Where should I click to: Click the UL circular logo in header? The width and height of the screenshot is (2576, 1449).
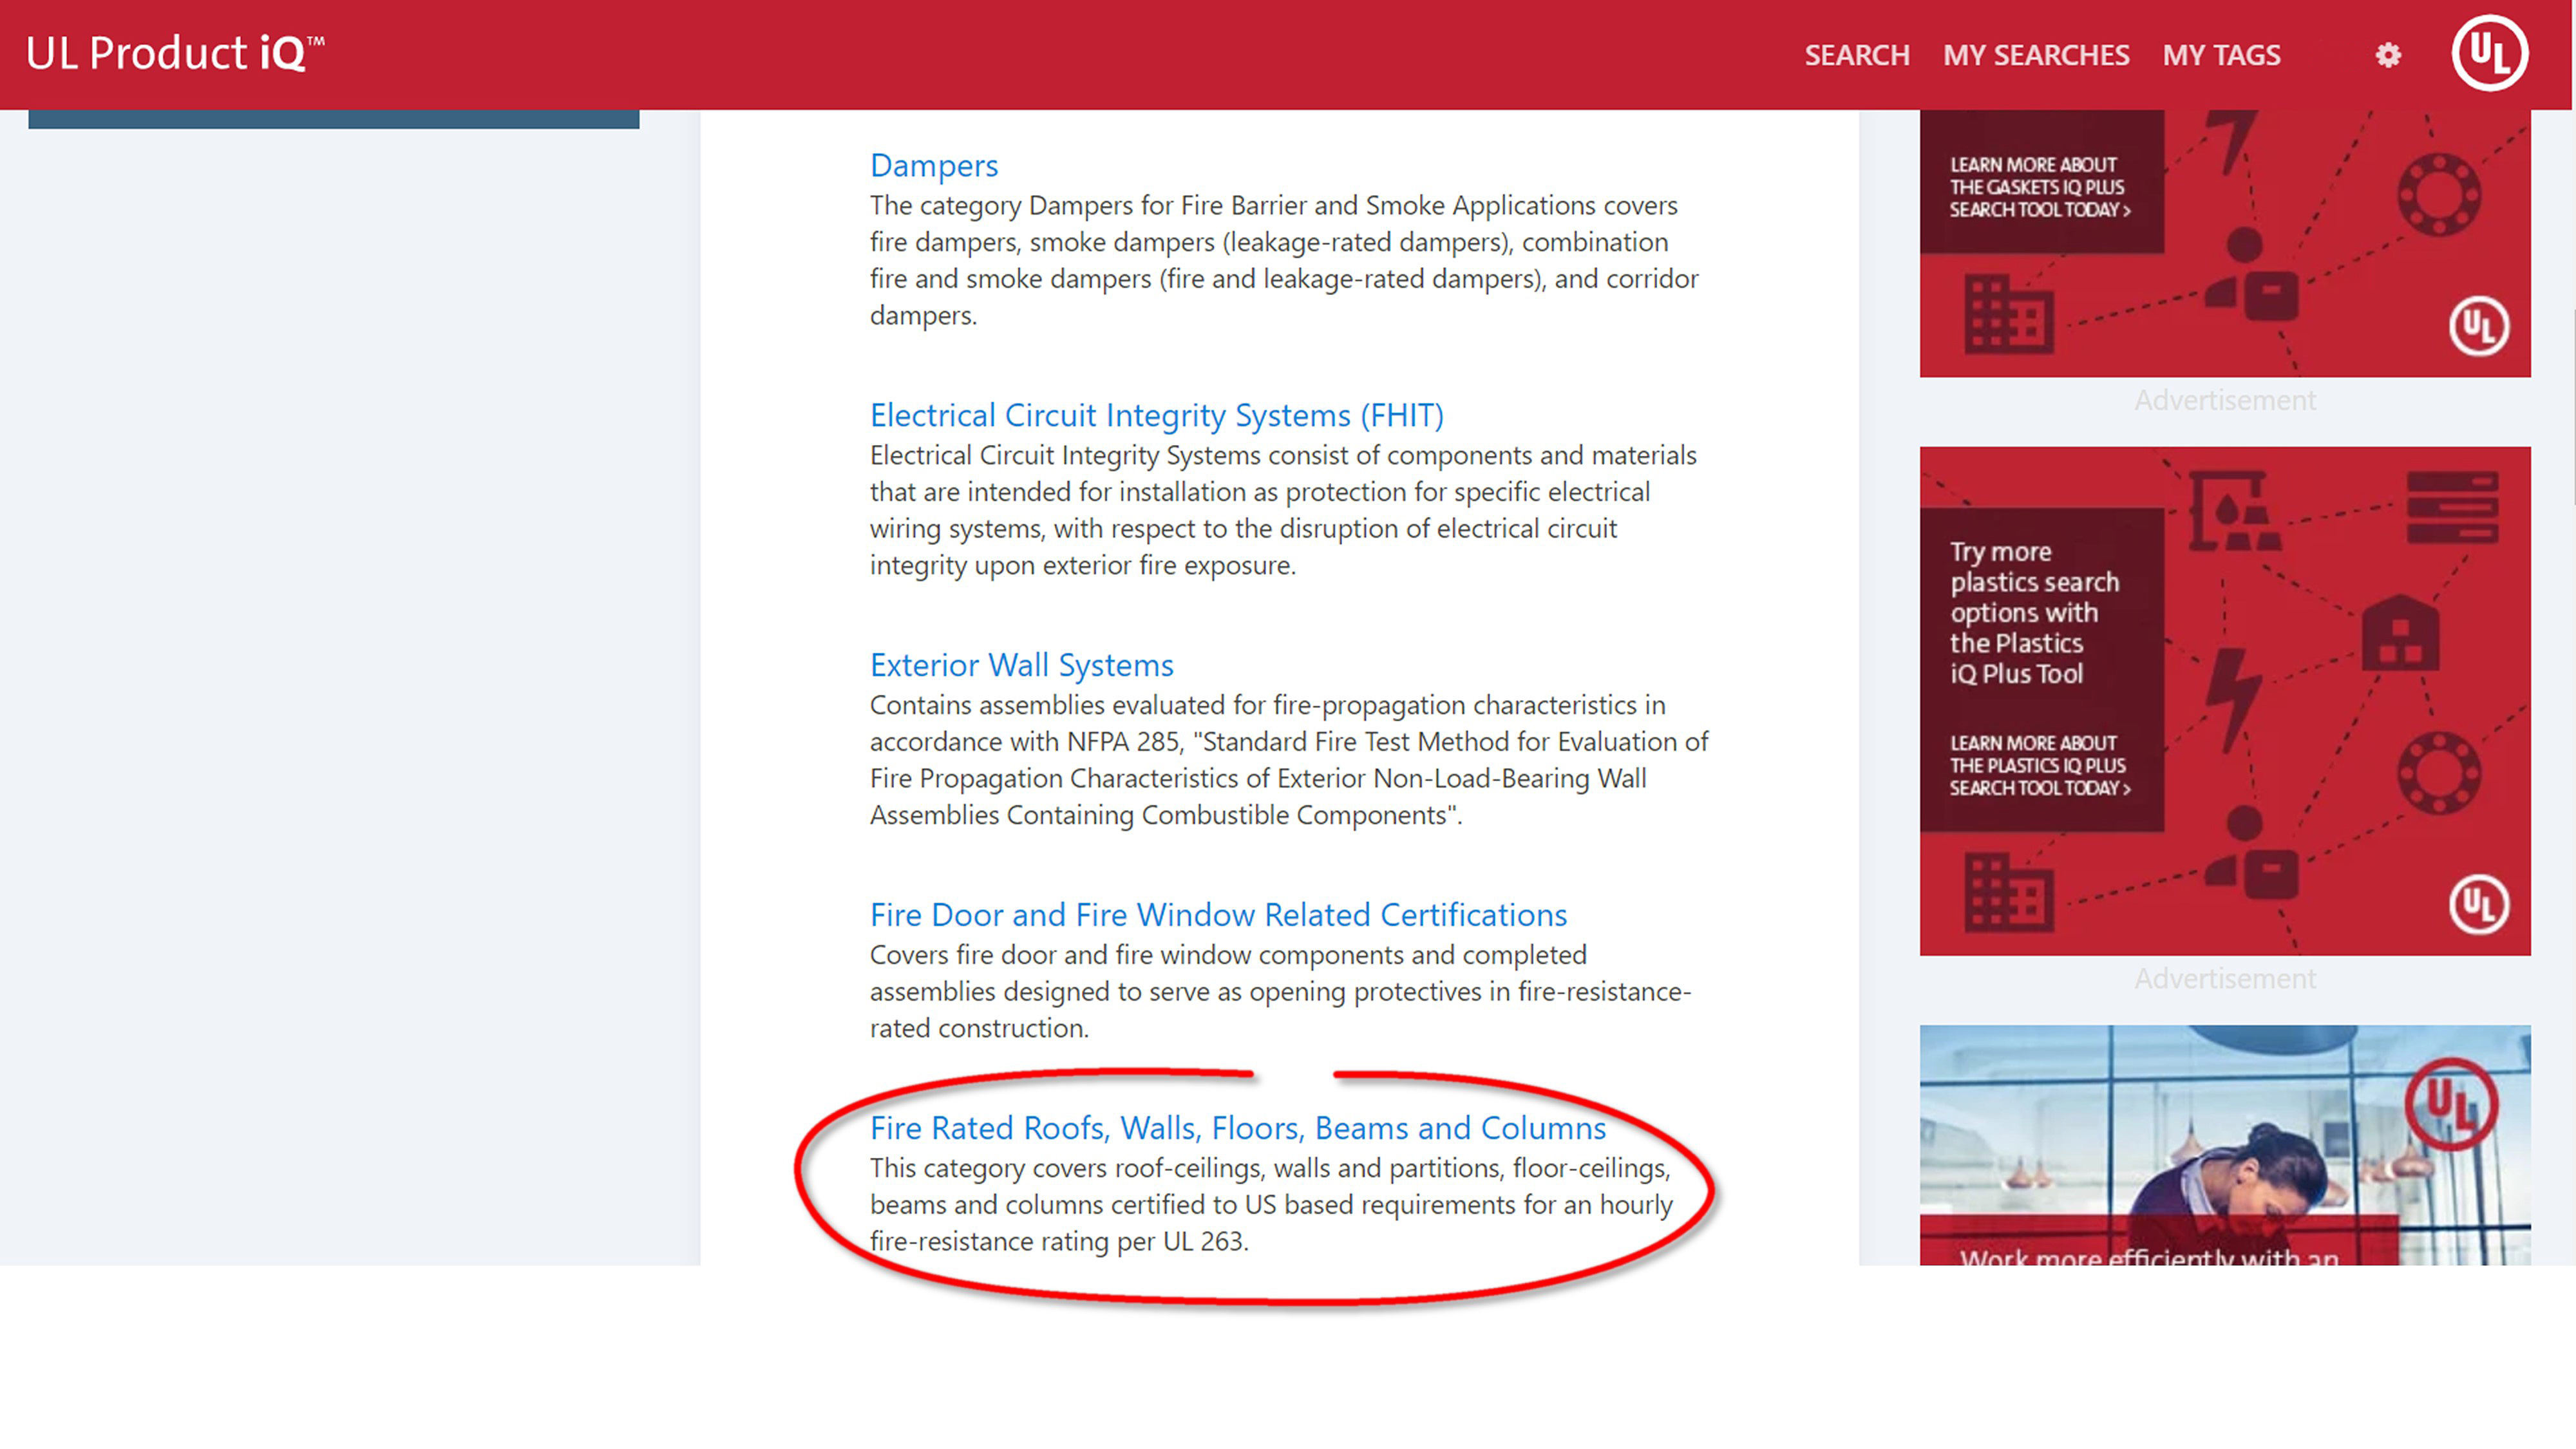coord(2490,53)
